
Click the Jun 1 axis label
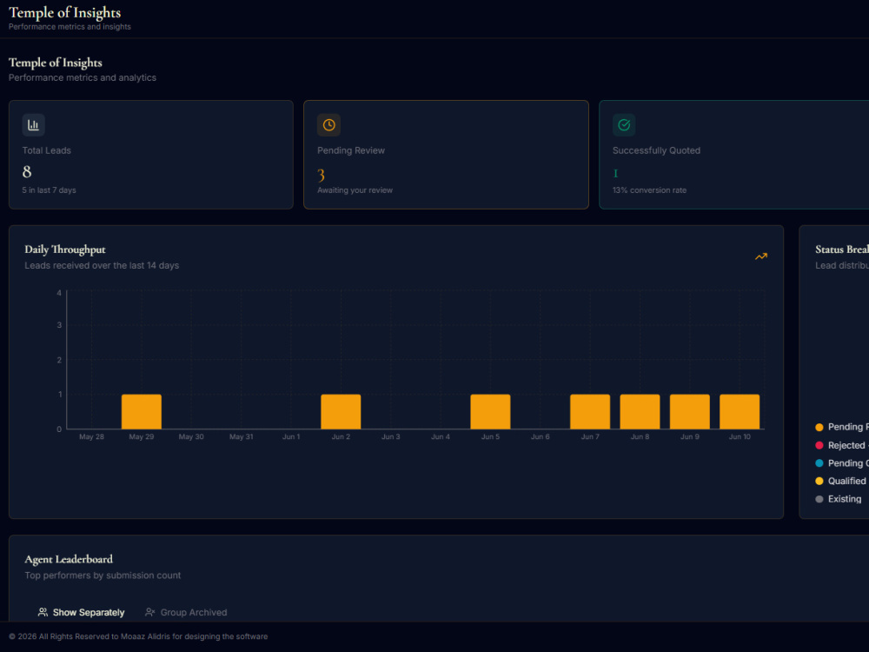coord(291,437)
